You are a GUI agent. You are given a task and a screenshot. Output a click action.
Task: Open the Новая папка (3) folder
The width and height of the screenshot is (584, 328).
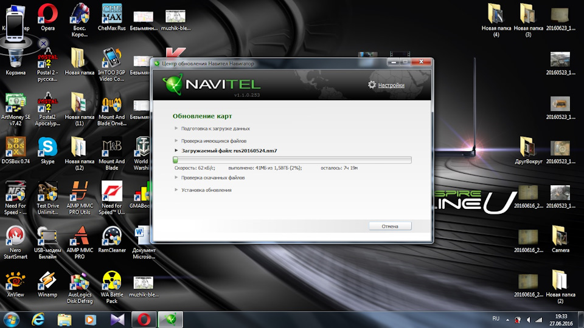point(528,21)
